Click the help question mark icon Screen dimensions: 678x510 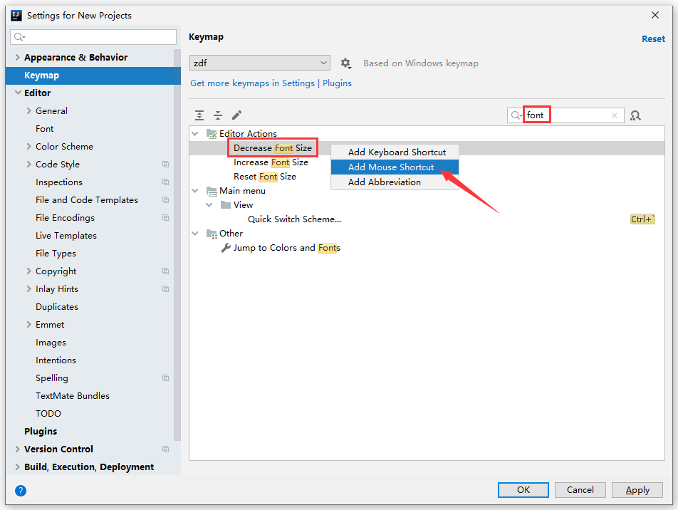[21, 490]
